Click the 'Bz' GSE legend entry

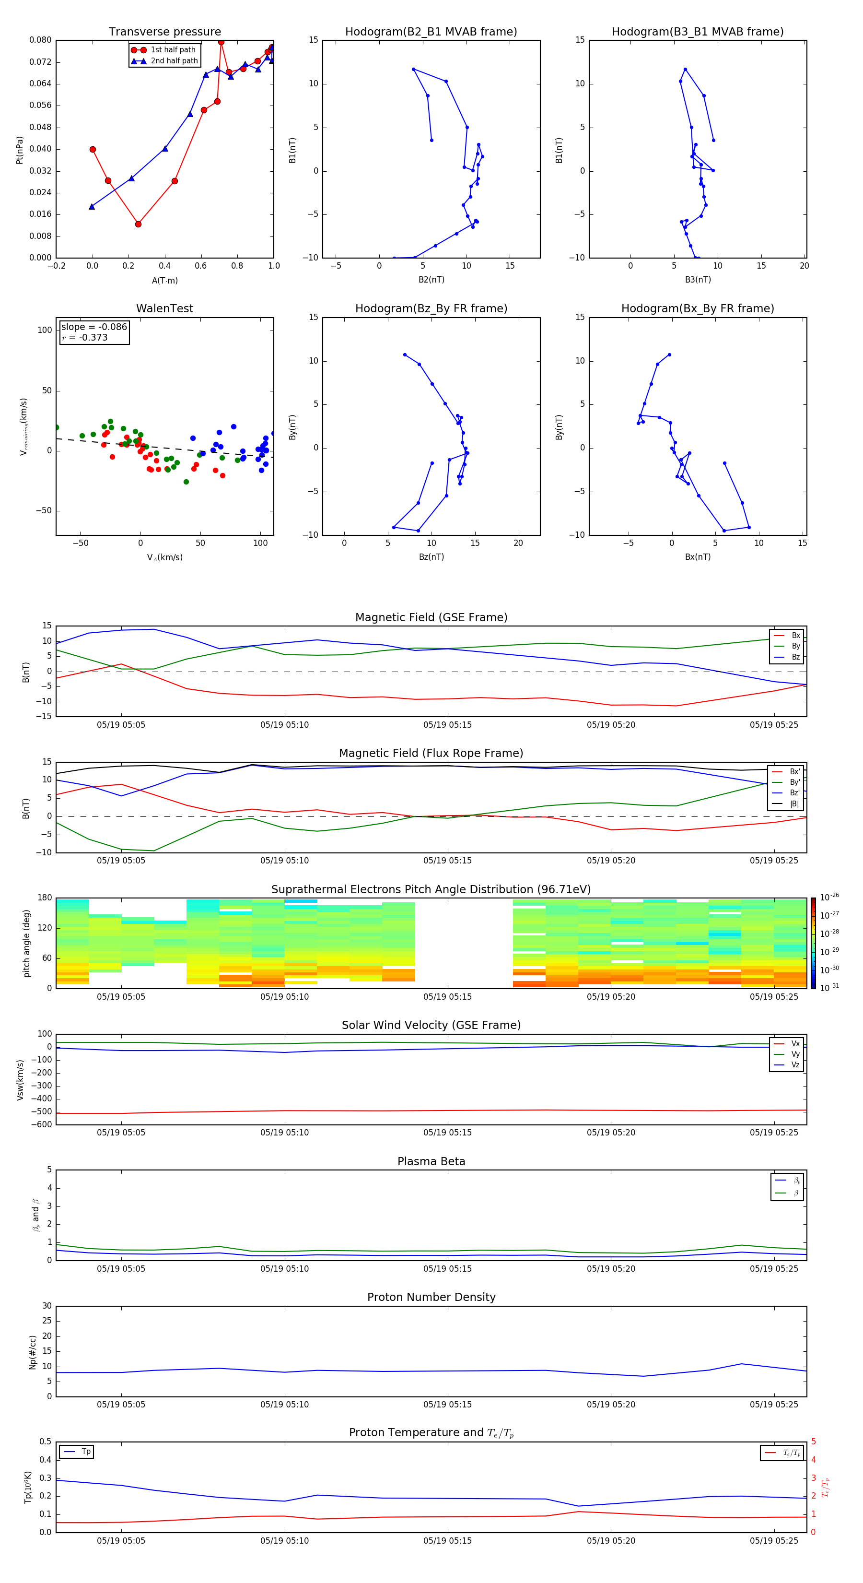(x=787, y=657)
